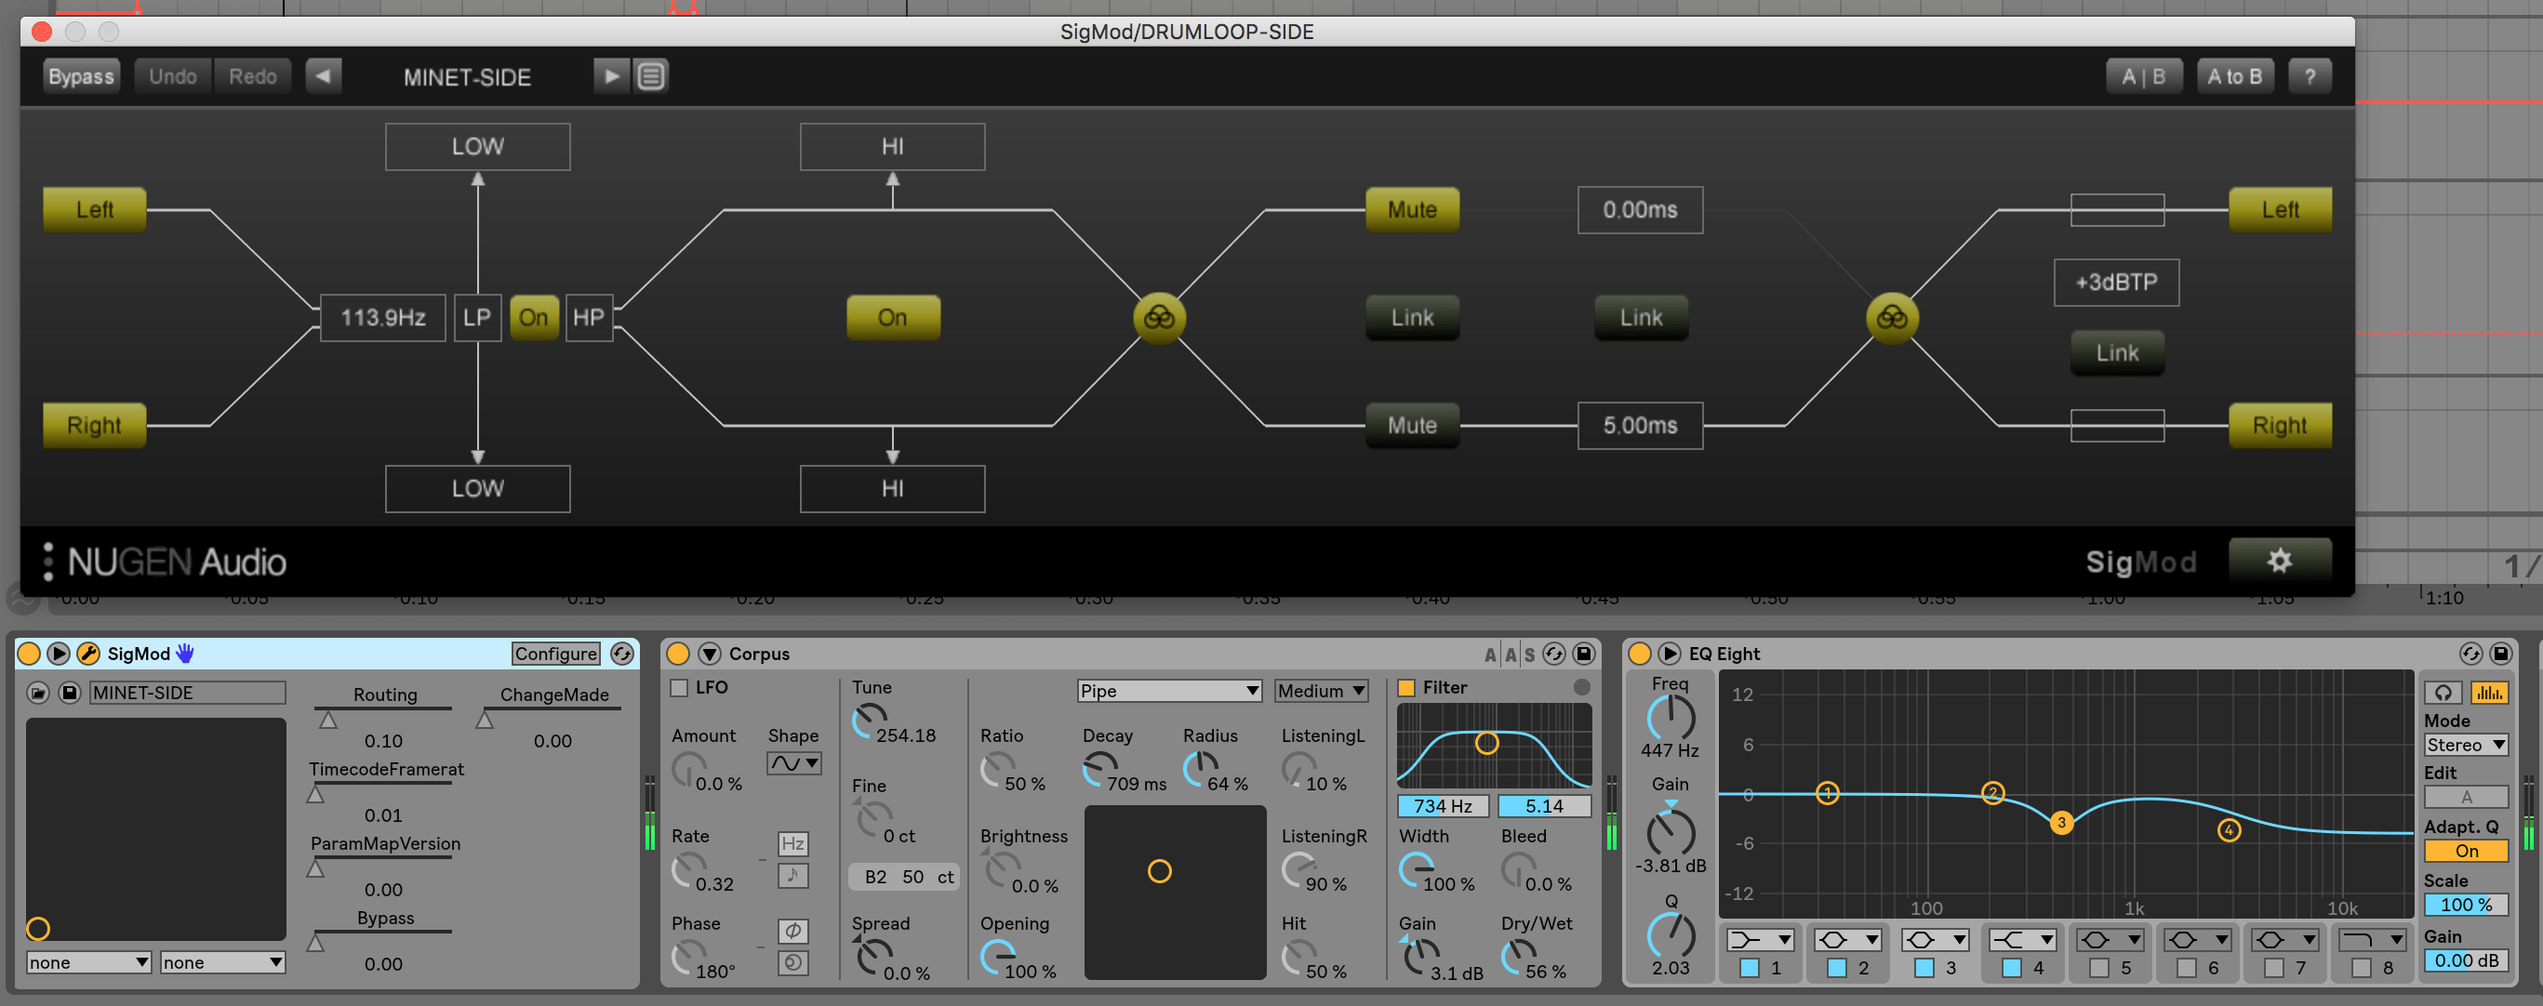Click the second mid-side matrix node
Image resolution: width=2543 pixels, height=1006 pixels.
(1892, 318)
